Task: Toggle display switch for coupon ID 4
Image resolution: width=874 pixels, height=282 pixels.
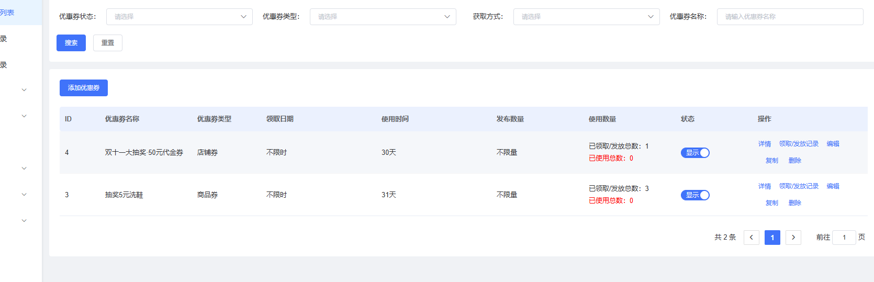Action: [x=695, y=153]
